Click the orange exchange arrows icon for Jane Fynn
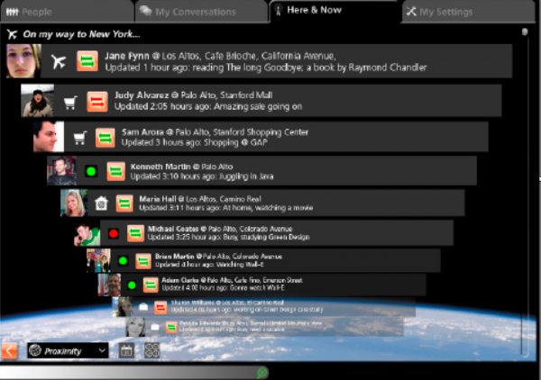541x380 pixels. pos(87,61)
